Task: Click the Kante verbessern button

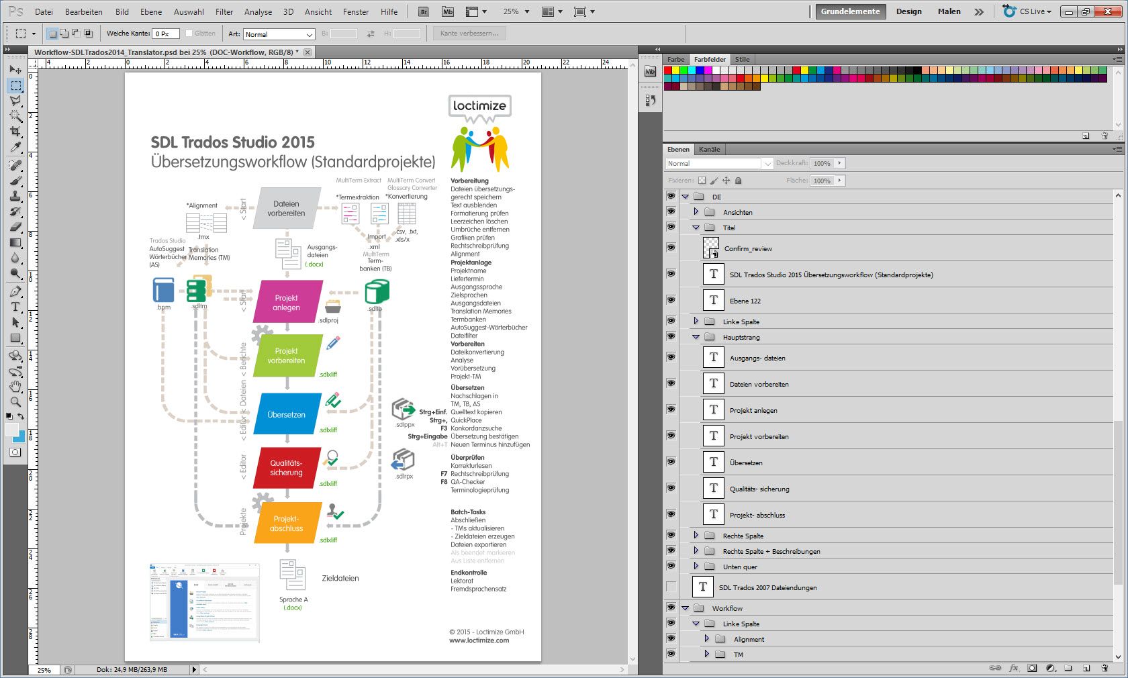Action: click(469, 34)
